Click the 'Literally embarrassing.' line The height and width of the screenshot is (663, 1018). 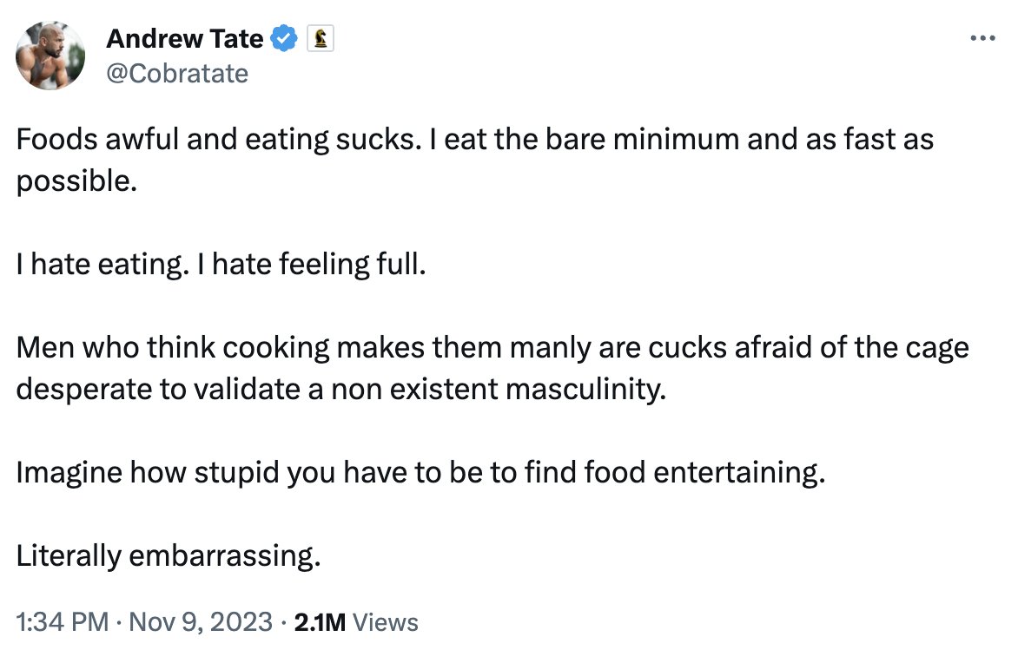169,556
